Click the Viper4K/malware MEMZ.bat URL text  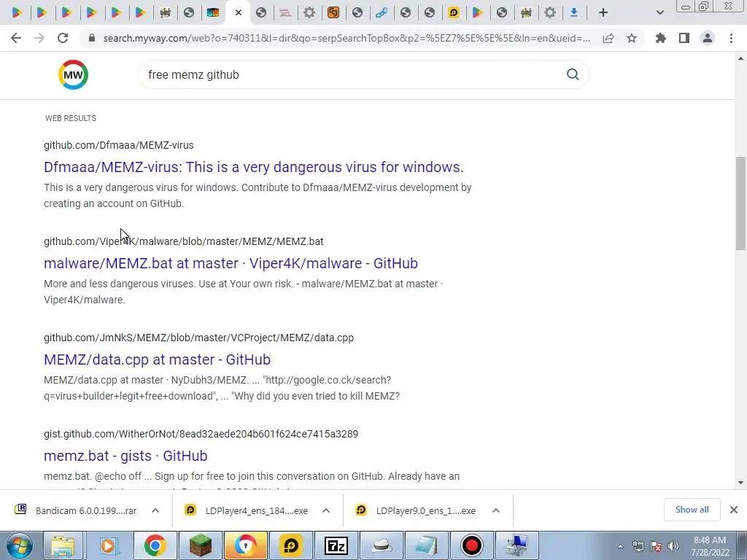(183, 241)
